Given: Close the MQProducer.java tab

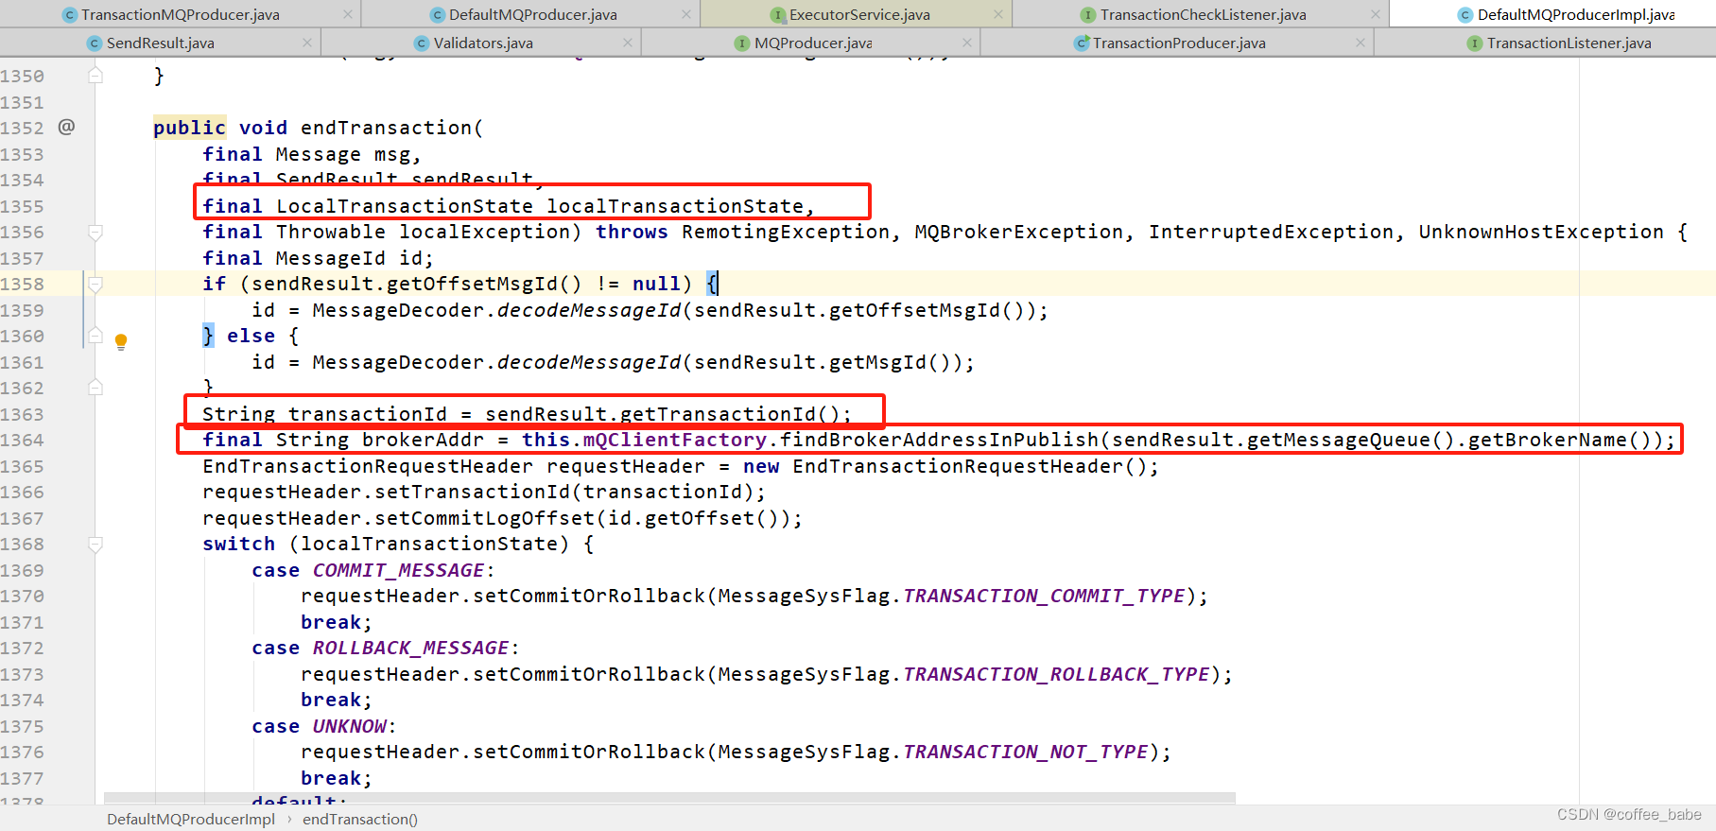Looking at the screenshot, I should [x=967, y=43].
